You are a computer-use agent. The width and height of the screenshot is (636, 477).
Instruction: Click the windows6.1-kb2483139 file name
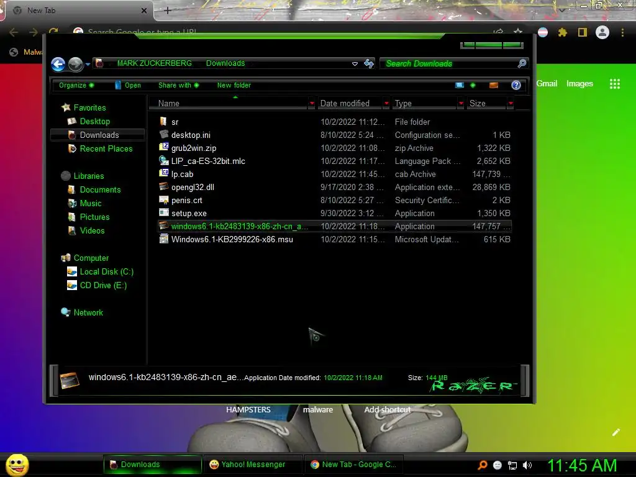click(239, 226)
